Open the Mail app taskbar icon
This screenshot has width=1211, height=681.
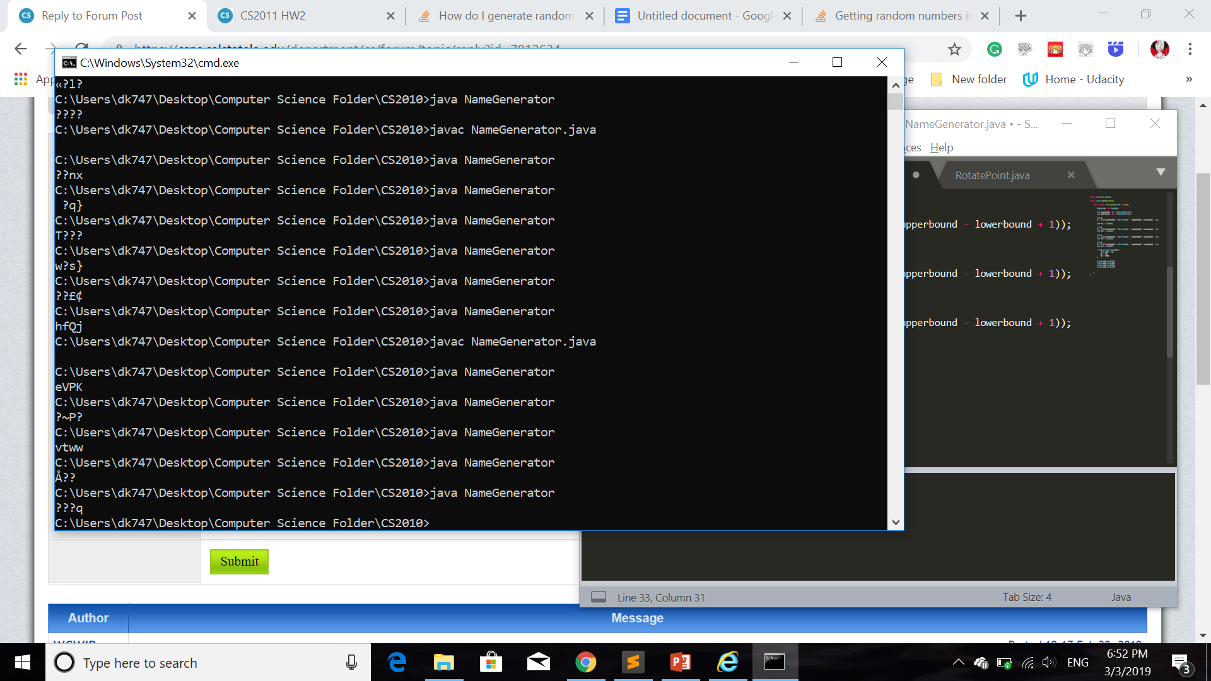pos(538,662)
